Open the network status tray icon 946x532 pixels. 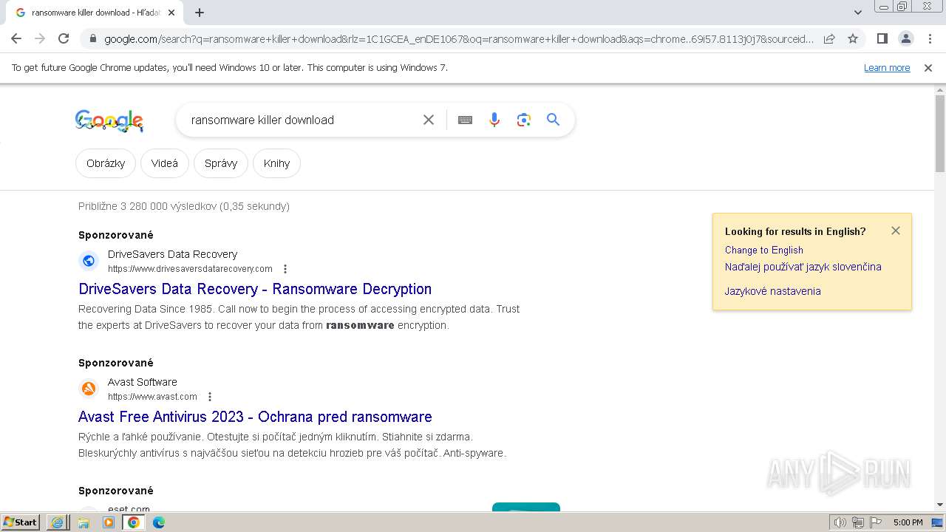tap(858, 522)
